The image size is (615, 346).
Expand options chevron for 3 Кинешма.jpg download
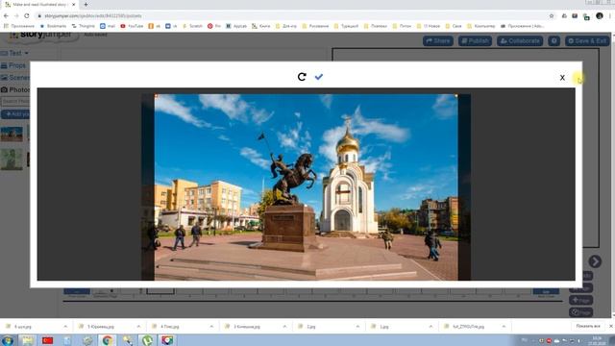[x=284, y=327]
